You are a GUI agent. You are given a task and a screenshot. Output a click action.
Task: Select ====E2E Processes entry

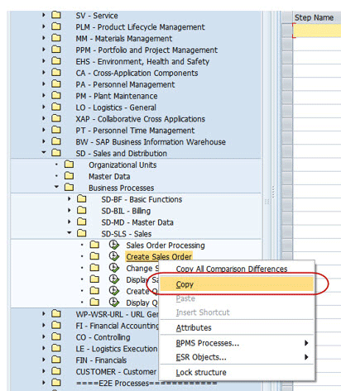[146, 383]
